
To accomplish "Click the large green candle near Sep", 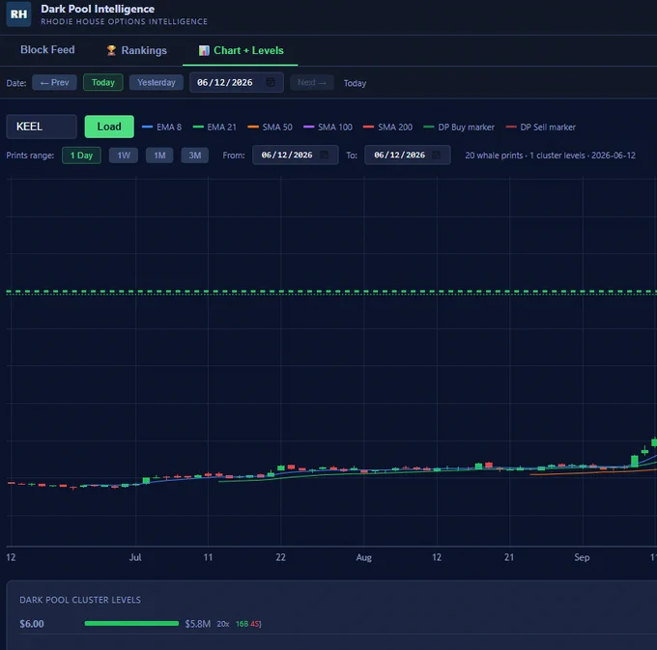I will [x=635, y=461].
